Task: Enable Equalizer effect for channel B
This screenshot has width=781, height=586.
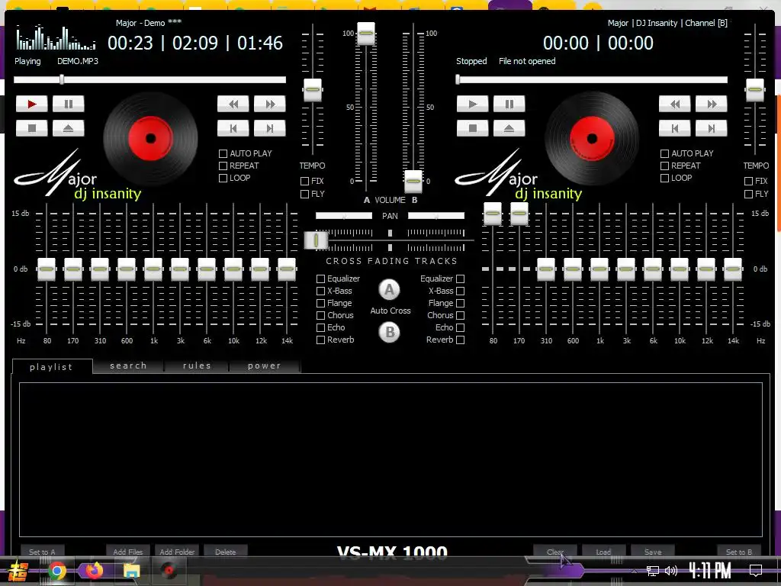Action: 460,279
